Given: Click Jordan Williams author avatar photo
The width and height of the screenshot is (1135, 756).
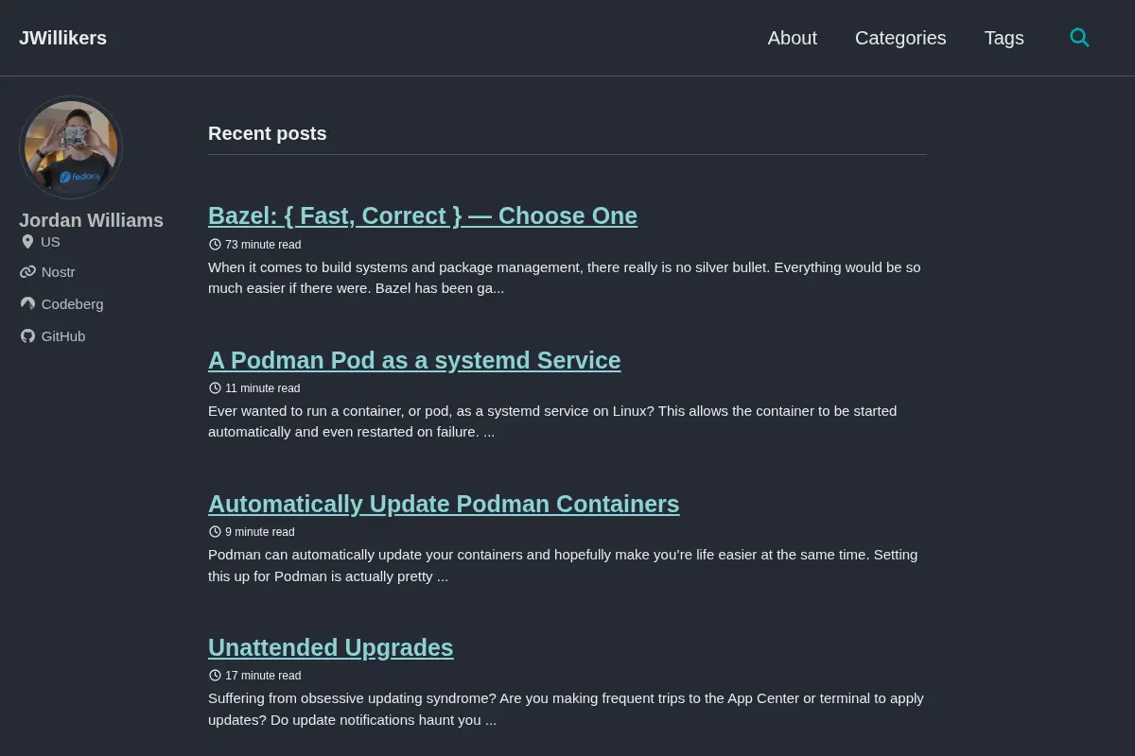Looking at the screenshot, I should pyautogui.click(x=71, y=147).
